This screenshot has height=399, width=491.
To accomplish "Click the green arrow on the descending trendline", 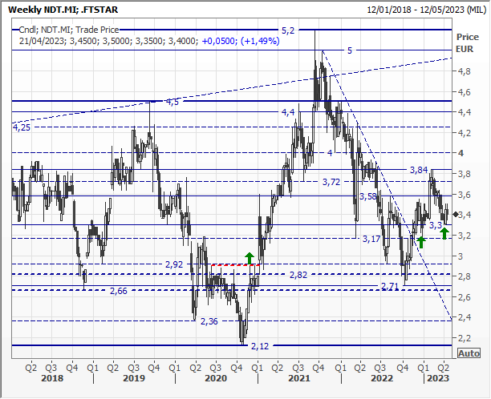I will [x=421, y=240].
